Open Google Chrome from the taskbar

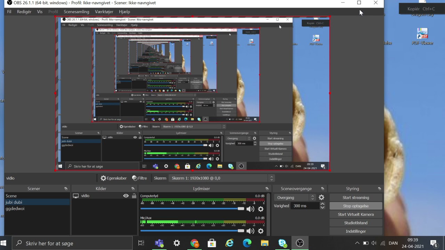click(x=194, y=243)
